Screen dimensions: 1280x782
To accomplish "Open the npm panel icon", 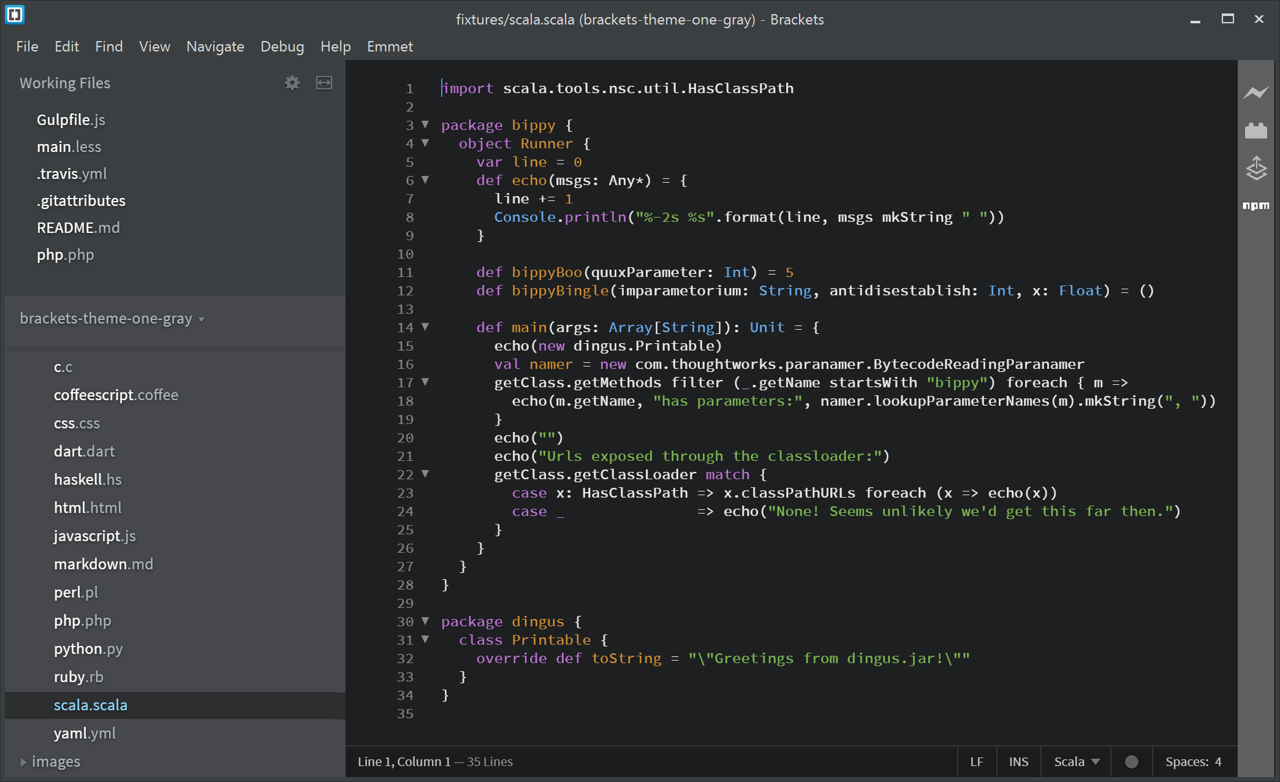I will point(1255,205).
